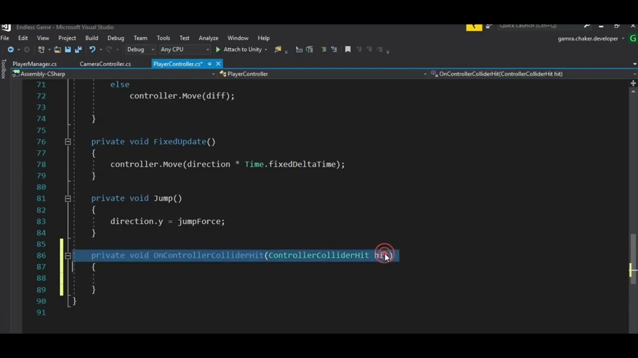The image size is (638, 358).
Task: Open the Build menu
Action: pos(92,38)
